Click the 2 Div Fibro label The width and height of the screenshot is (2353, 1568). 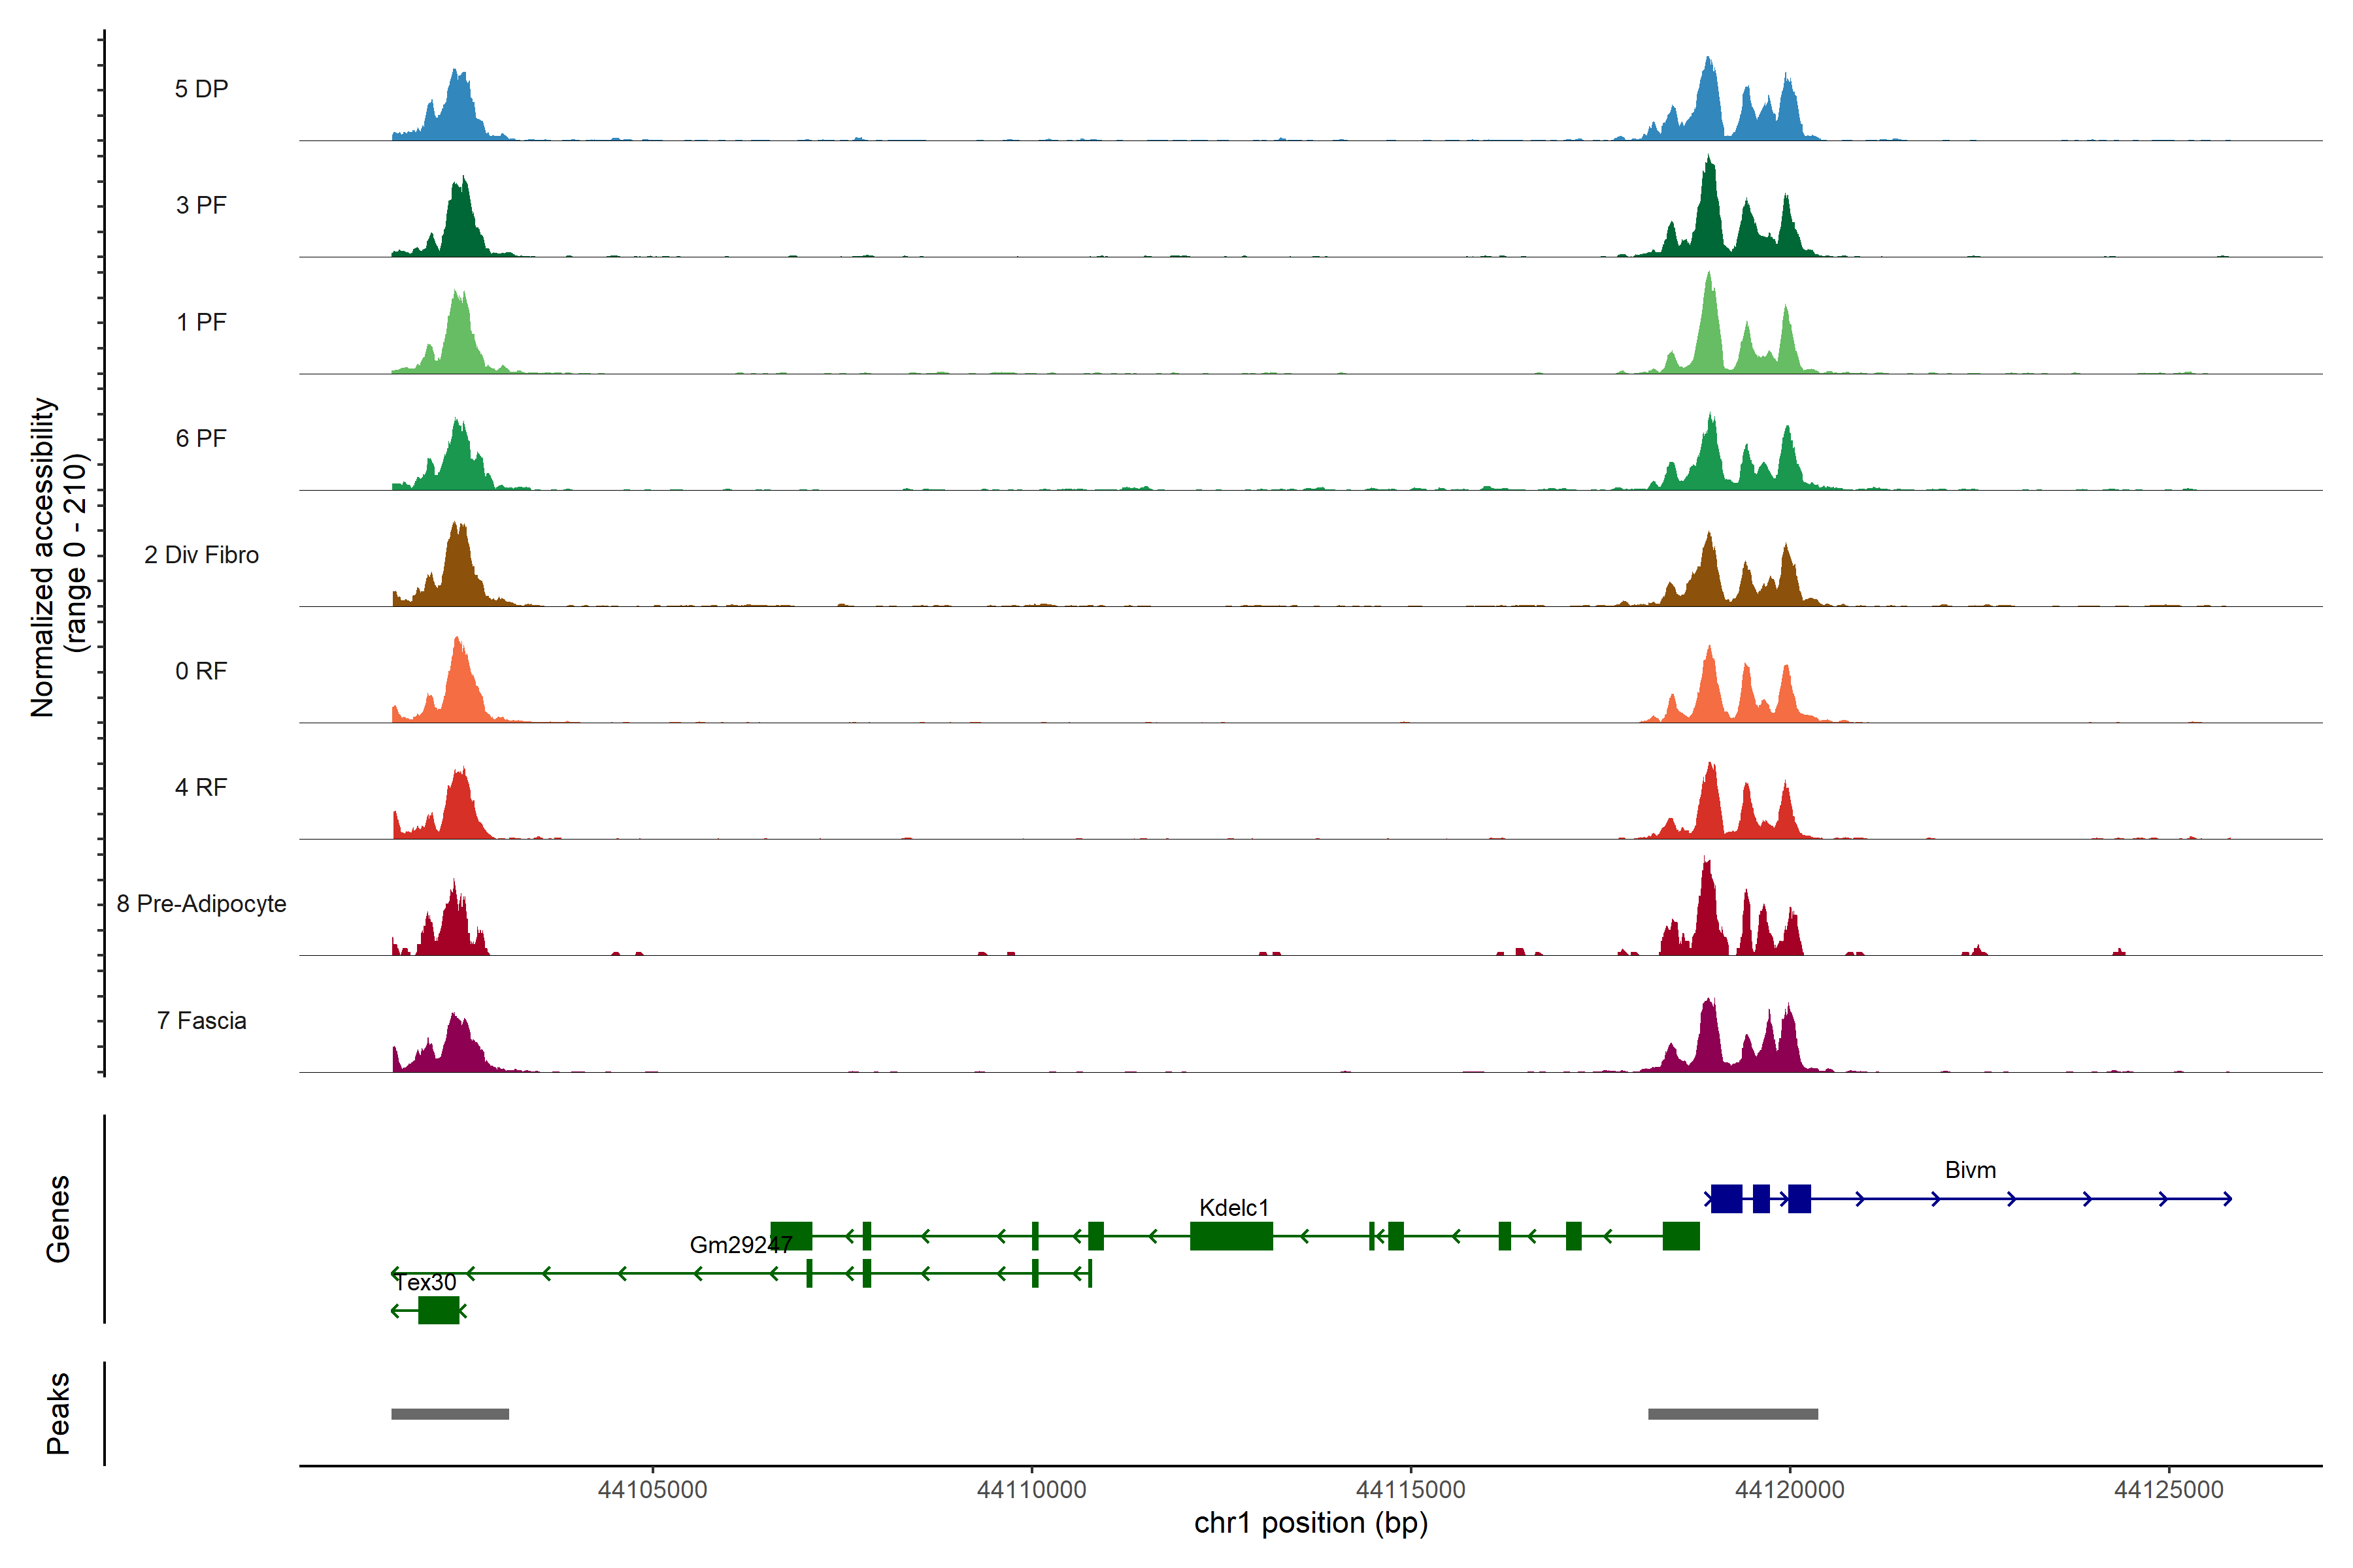pos(201,555)
